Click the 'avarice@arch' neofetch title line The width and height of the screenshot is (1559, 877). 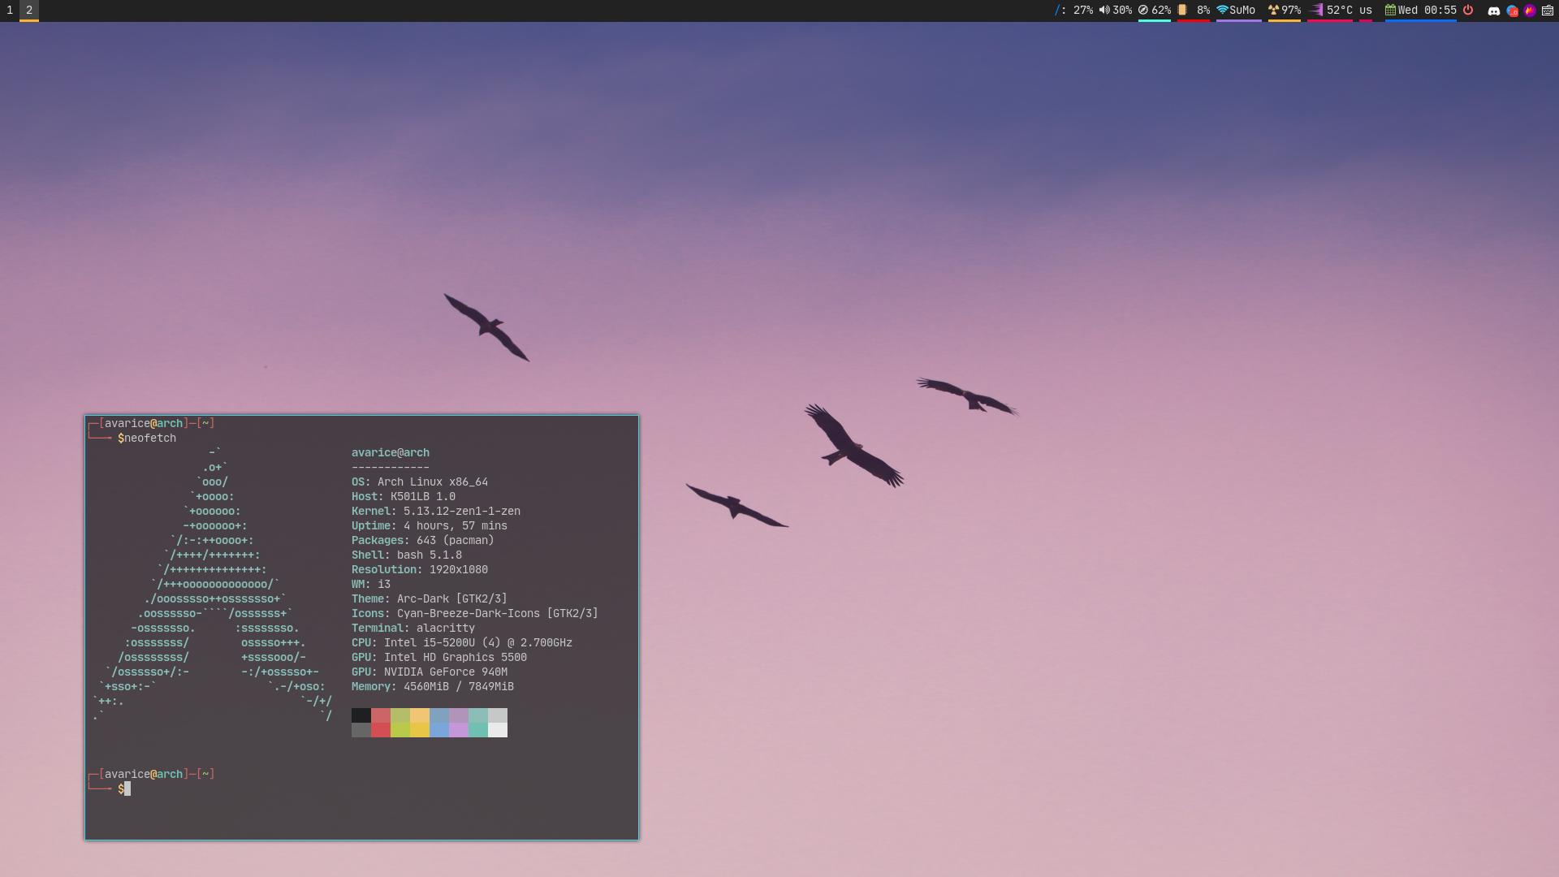click(391, 453)
